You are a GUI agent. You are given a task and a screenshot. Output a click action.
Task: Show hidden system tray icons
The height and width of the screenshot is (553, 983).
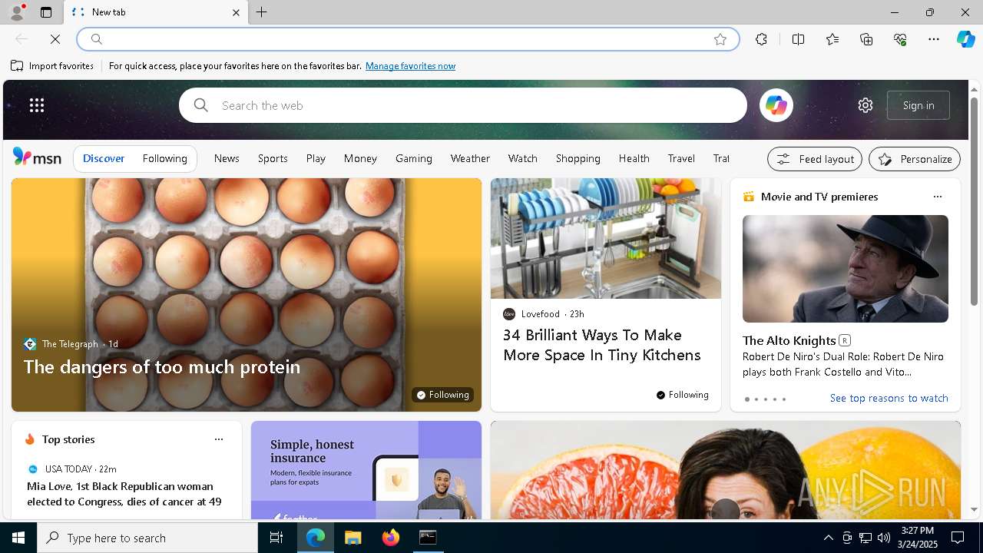tap(828, 538)
